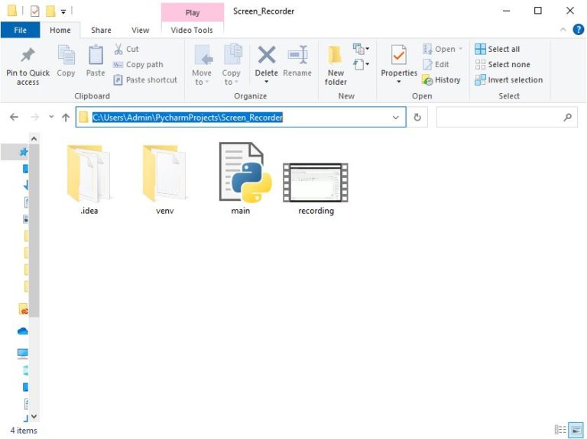Create a New folder

tap(336, 66)
